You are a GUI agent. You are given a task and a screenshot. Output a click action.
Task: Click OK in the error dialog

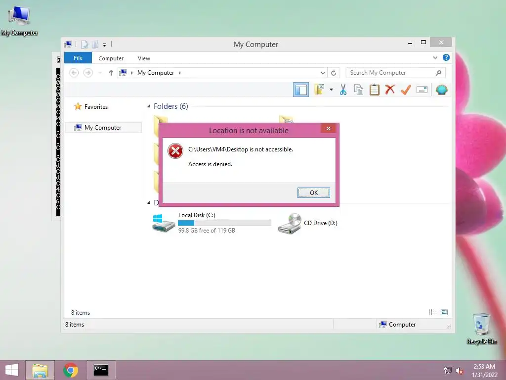coord(313,192)
